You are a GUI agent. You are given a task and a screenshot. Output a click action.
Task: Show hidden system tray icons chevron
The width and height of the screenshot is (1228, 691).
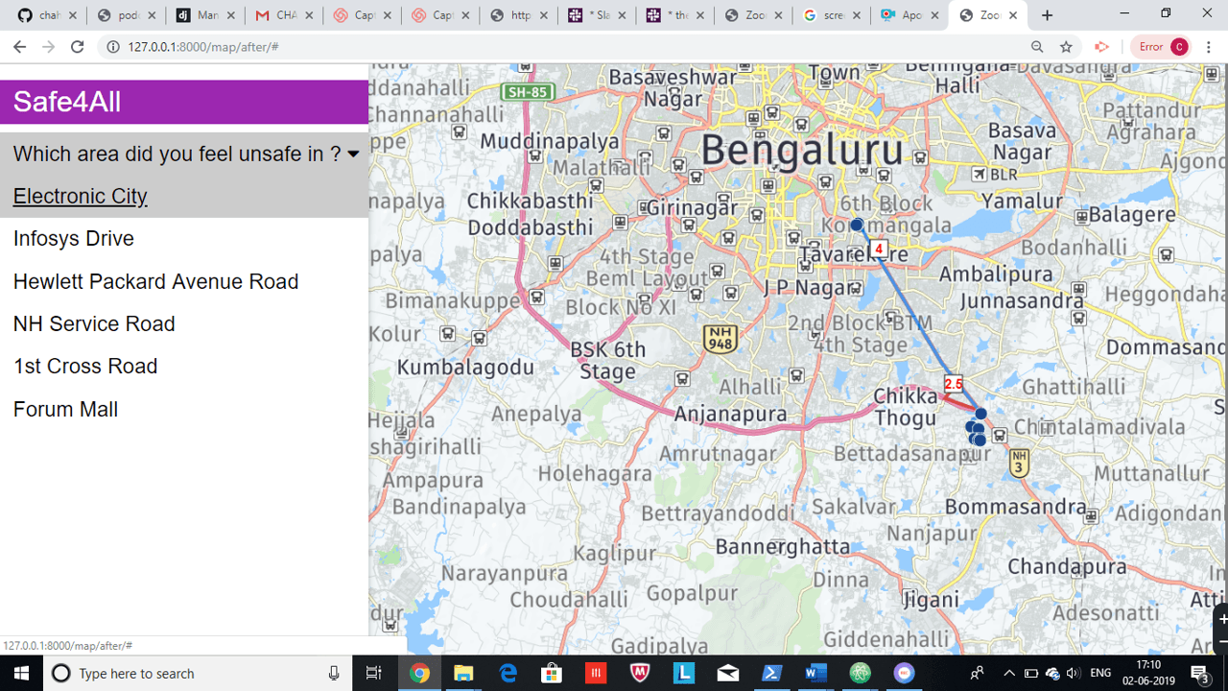(x=1009, y=673)
